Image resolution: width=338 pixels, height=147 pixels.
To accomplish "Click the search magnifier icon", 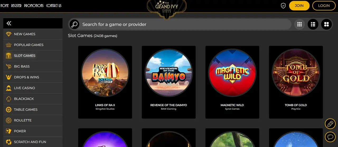I will point(74,25).
